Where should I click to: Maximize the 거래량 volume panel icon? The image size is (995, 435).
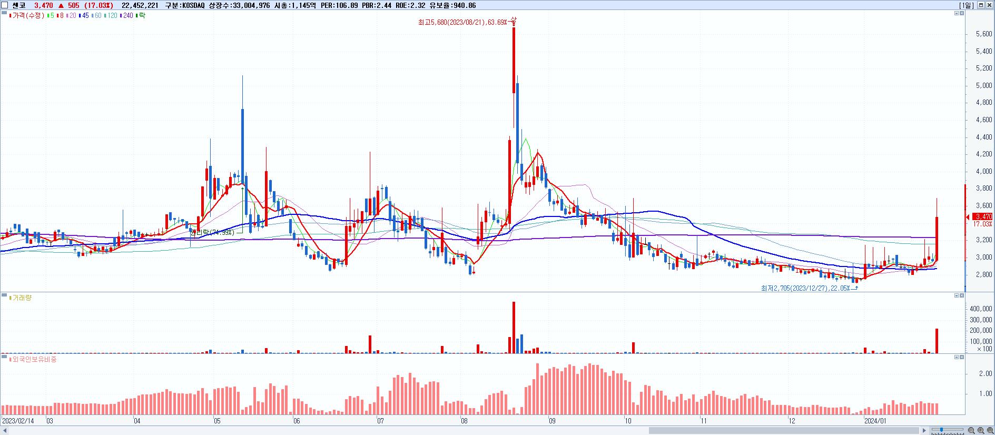point(962,295)
